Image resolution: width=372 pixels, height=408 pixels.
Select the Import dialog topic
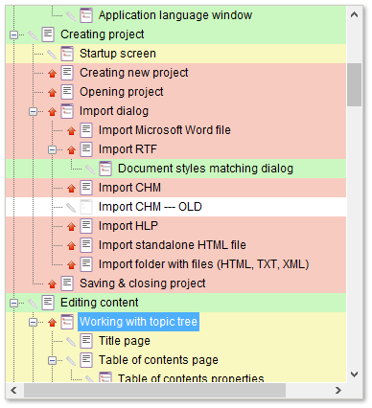(x=114, y=111)
